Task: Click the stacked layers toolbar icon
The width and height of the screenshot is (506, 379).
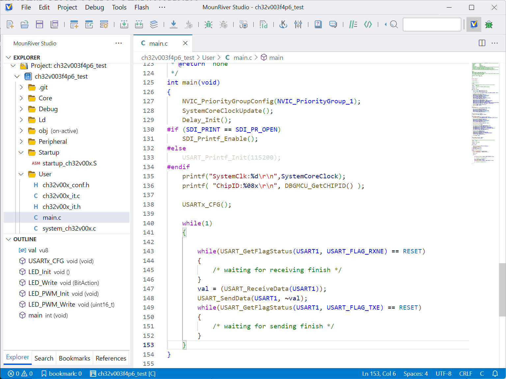Action: coord(154,24)
